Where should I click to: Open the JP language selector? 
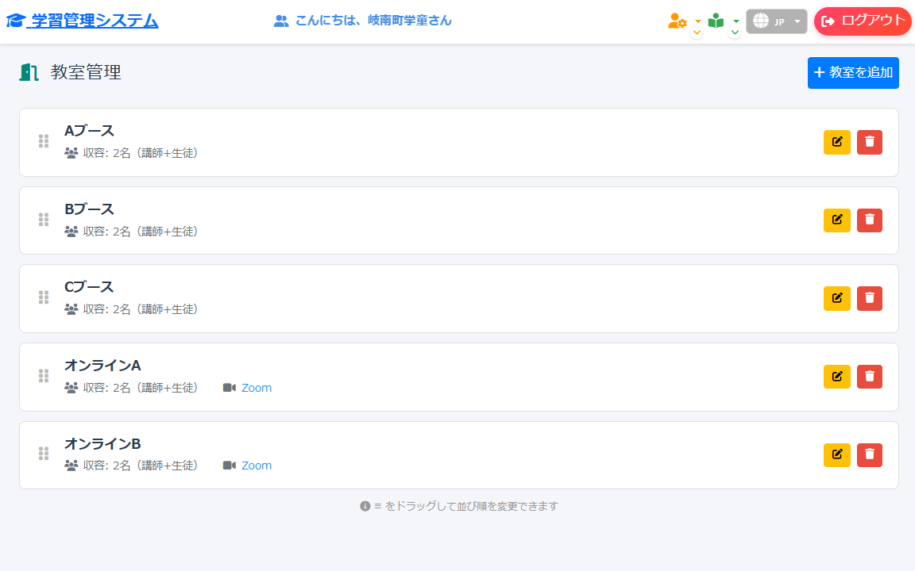point(777,21)
